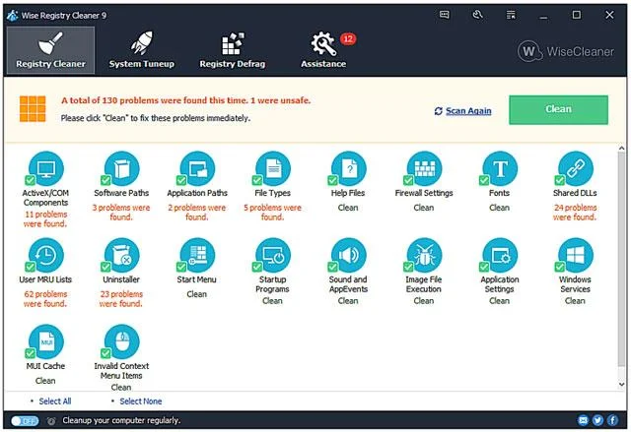
Task: Click the green Clean button
Action: [x=559, y=109]
